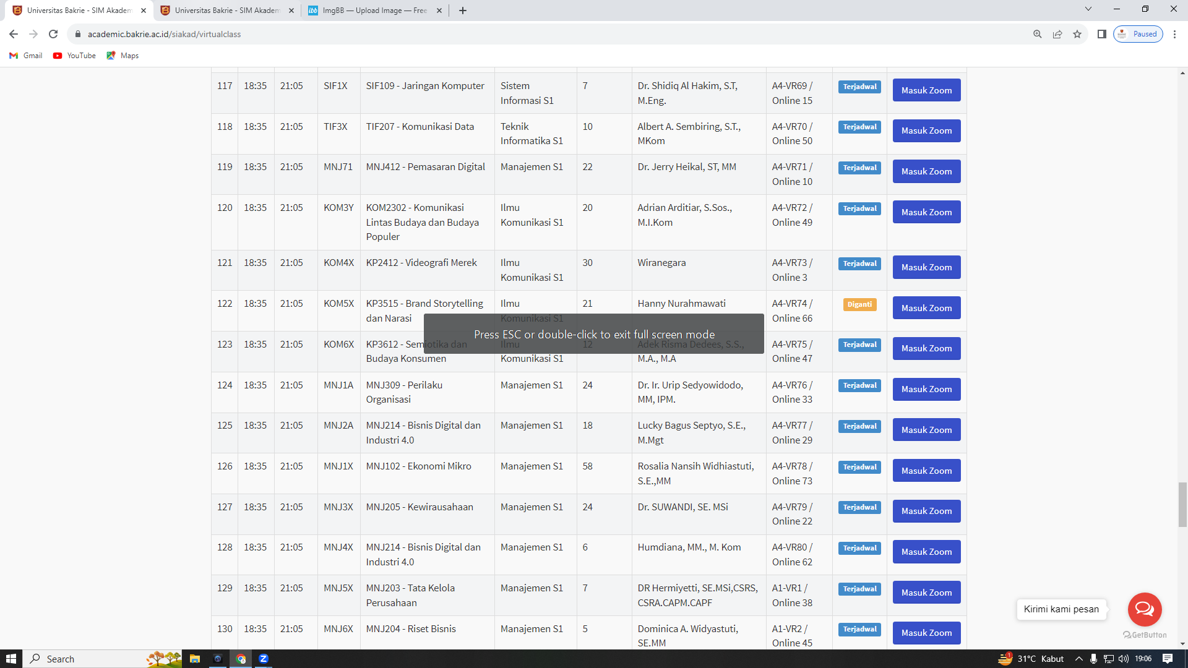Join Zoom for KP3612 Semiotika class
Screen dimensions: 1188x668
point(926,348)
